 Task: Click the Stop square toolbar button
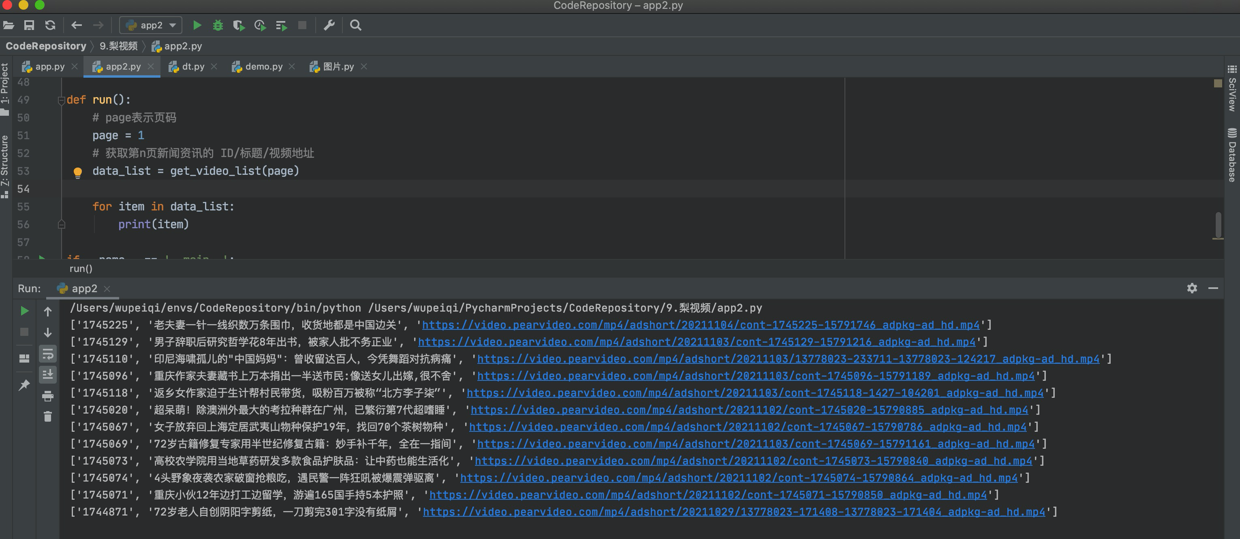[302, 25]
